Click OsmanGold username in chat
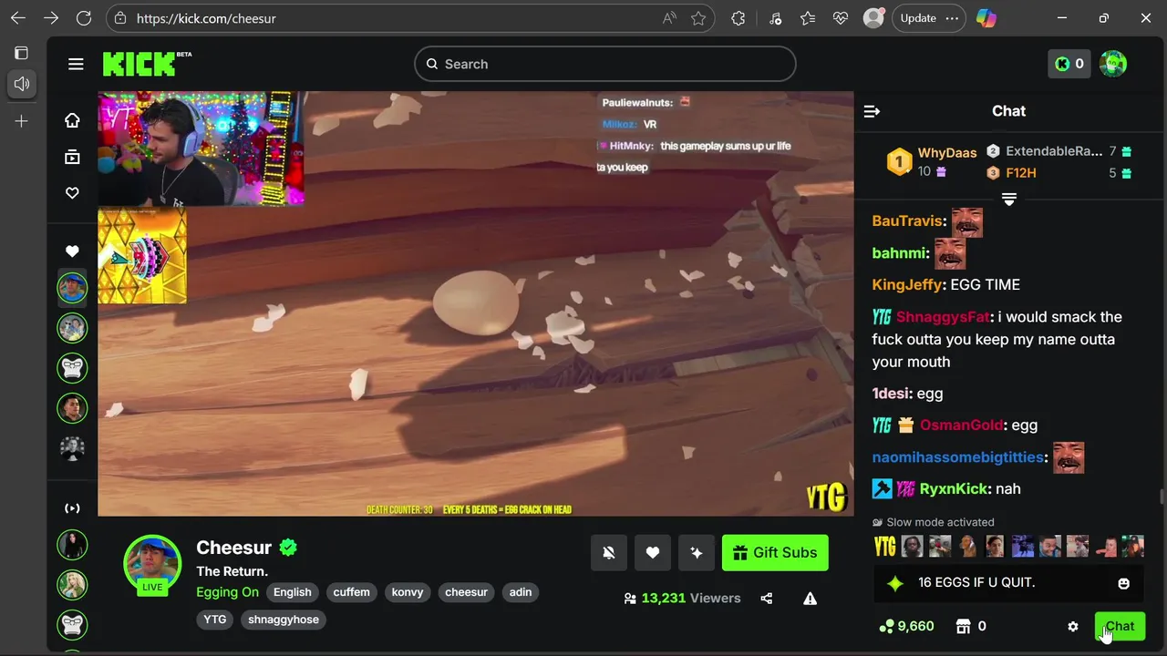The image size is (1167, 656). pos(961,425)
